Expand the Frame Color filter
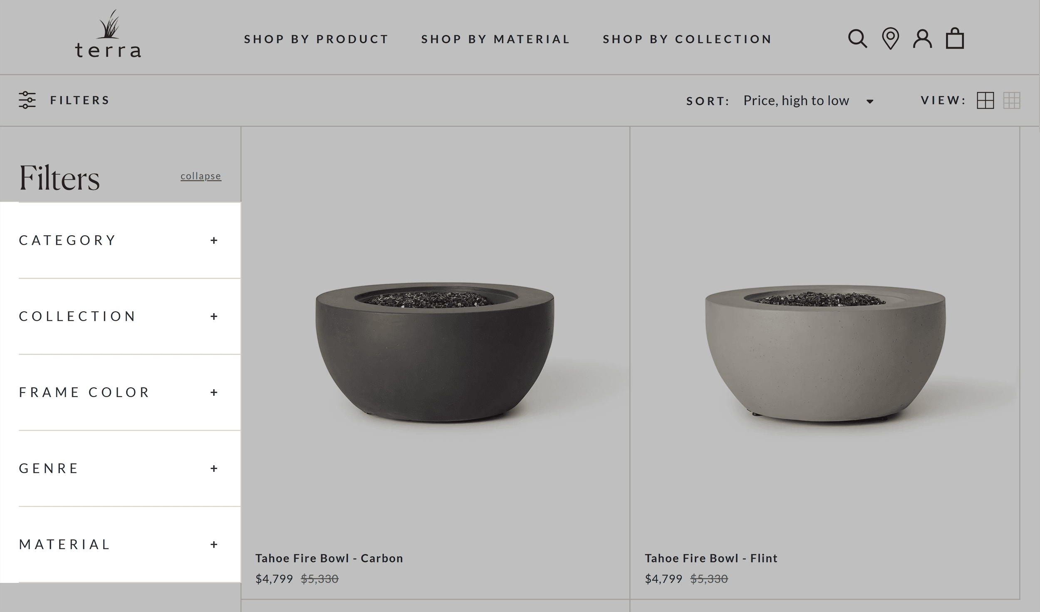This screenshot has height=612, width=1040. pyautogui.click(x=214, y=392)
